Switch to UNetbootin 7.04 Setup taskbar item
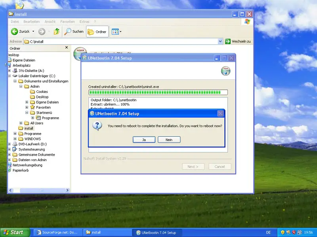317x237 pixels. [157, 233]
